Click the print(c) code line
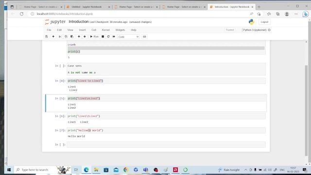The height and width of the screenshot is (175, 311). click(x=74, y=52)
